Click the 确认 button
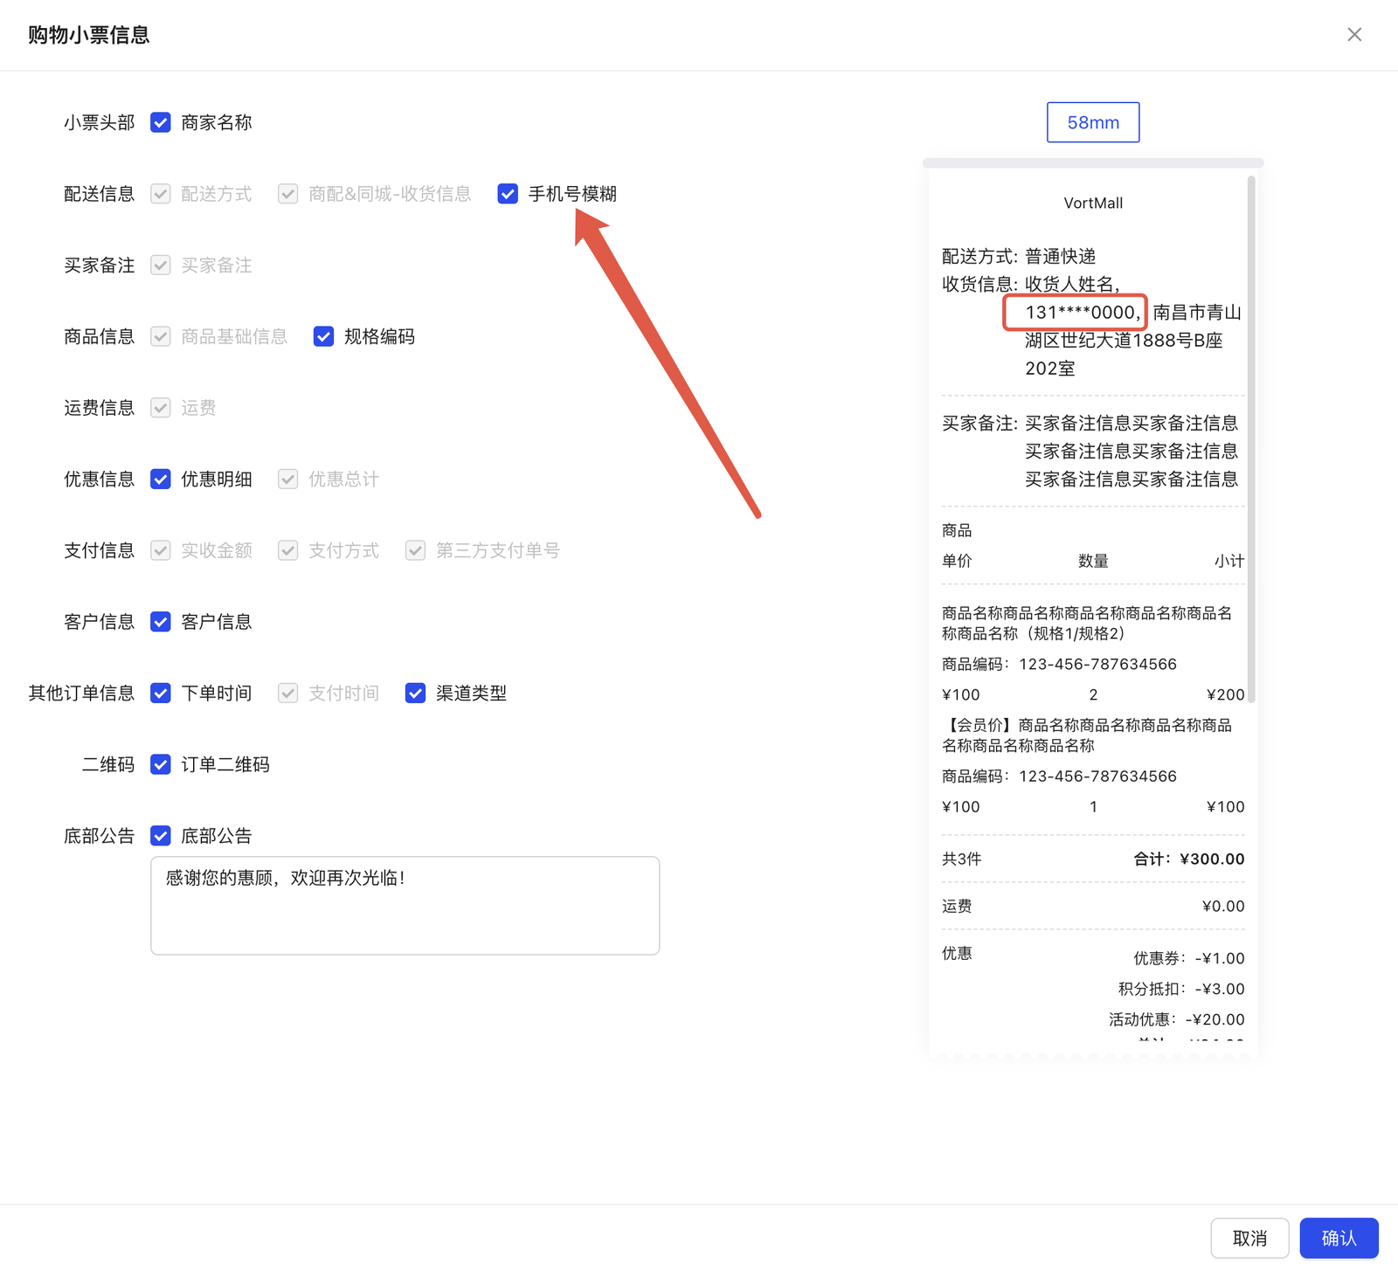 click(1338, 1238)
